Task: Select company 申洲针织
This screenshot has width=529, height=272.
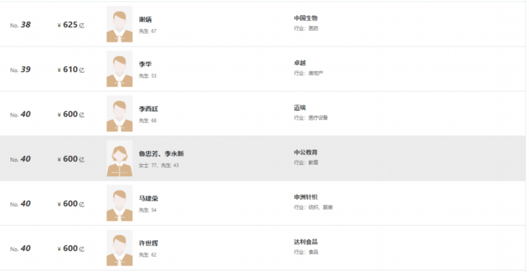Action: [305, 197]
